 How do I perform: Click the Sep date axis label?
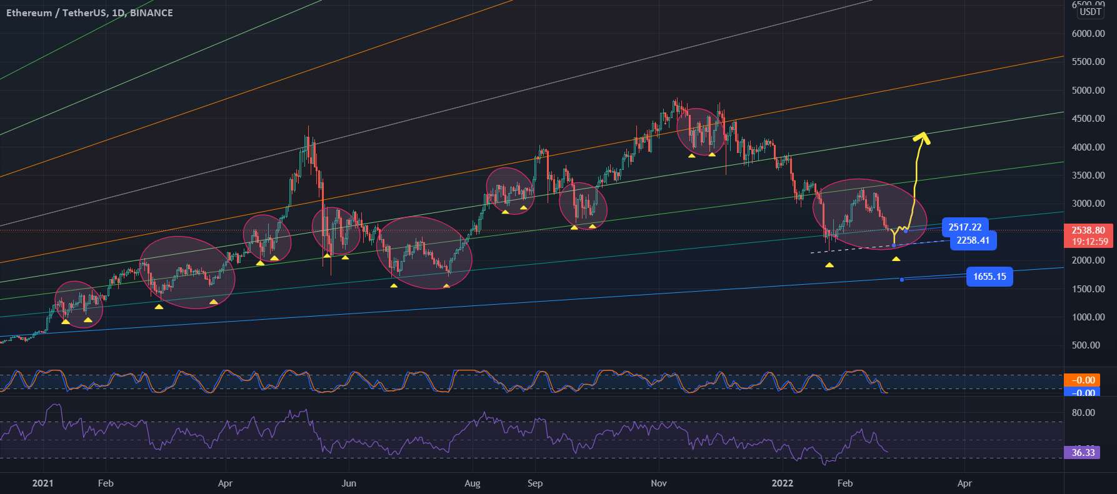(x=535, y=483)
